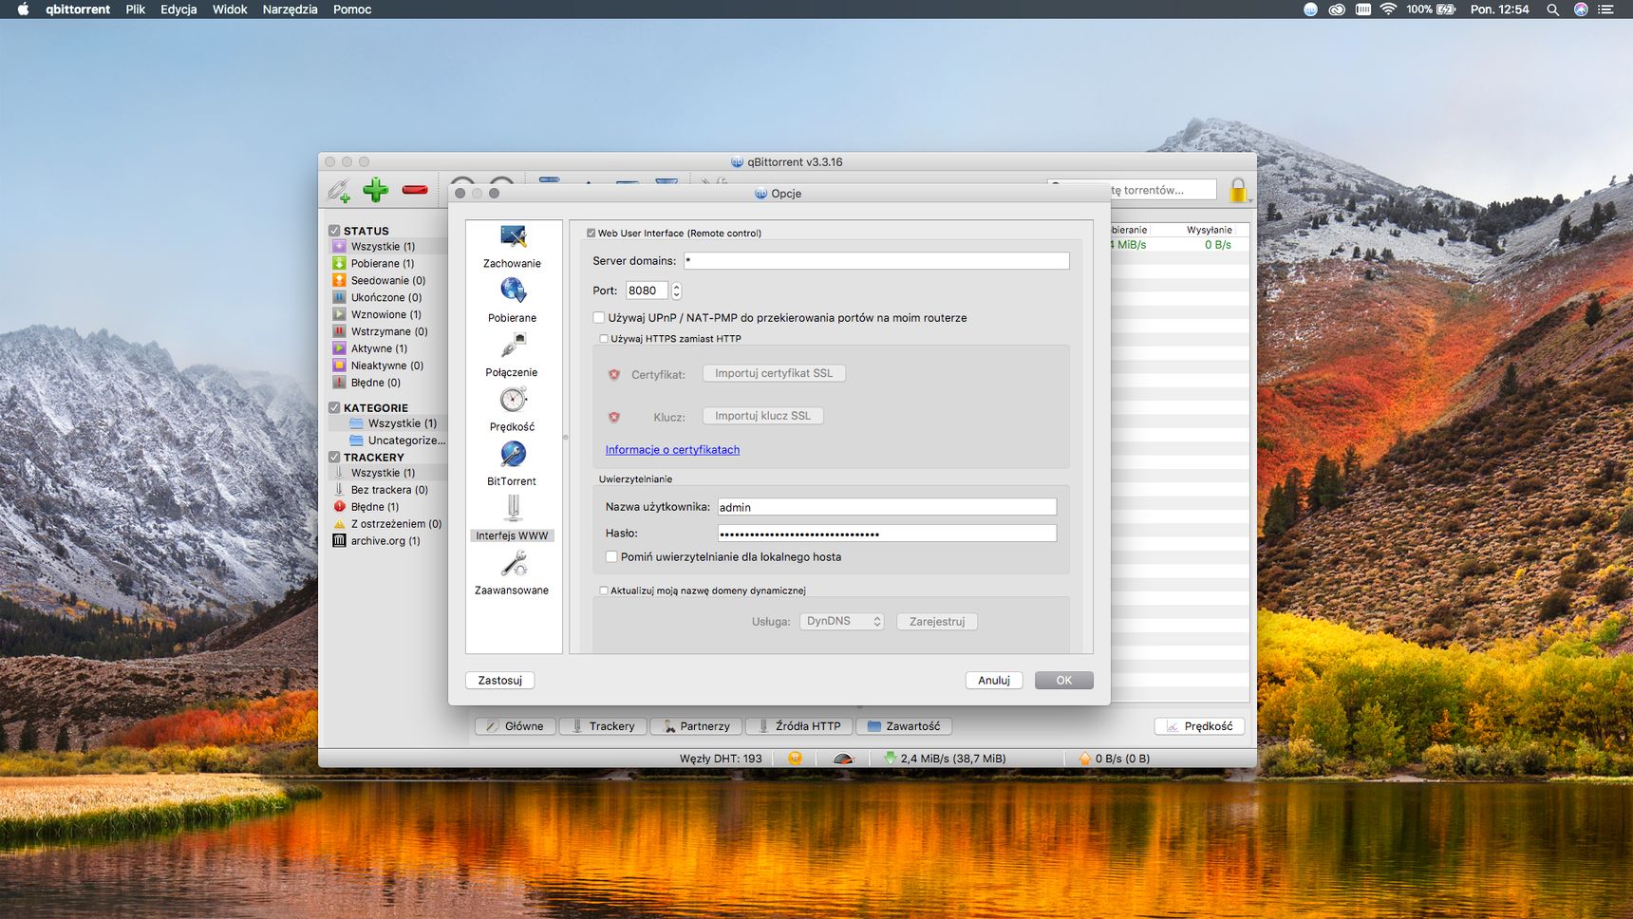The width and height of the screenshot is (1633, 919).
Task: Toggle Web User Interface checkbox
Action: point(591,234)
